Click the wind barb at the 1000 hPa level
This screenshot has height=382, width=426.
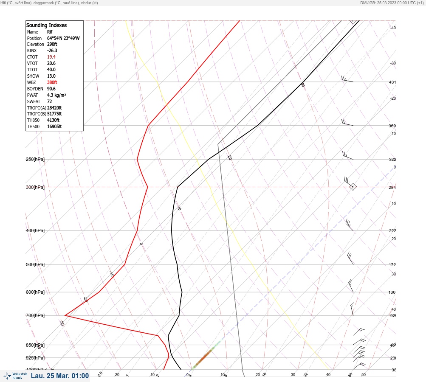point(359,366)
